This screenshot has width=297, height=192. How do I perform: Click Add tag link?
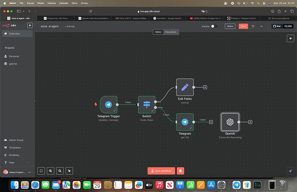coord(69,27)
